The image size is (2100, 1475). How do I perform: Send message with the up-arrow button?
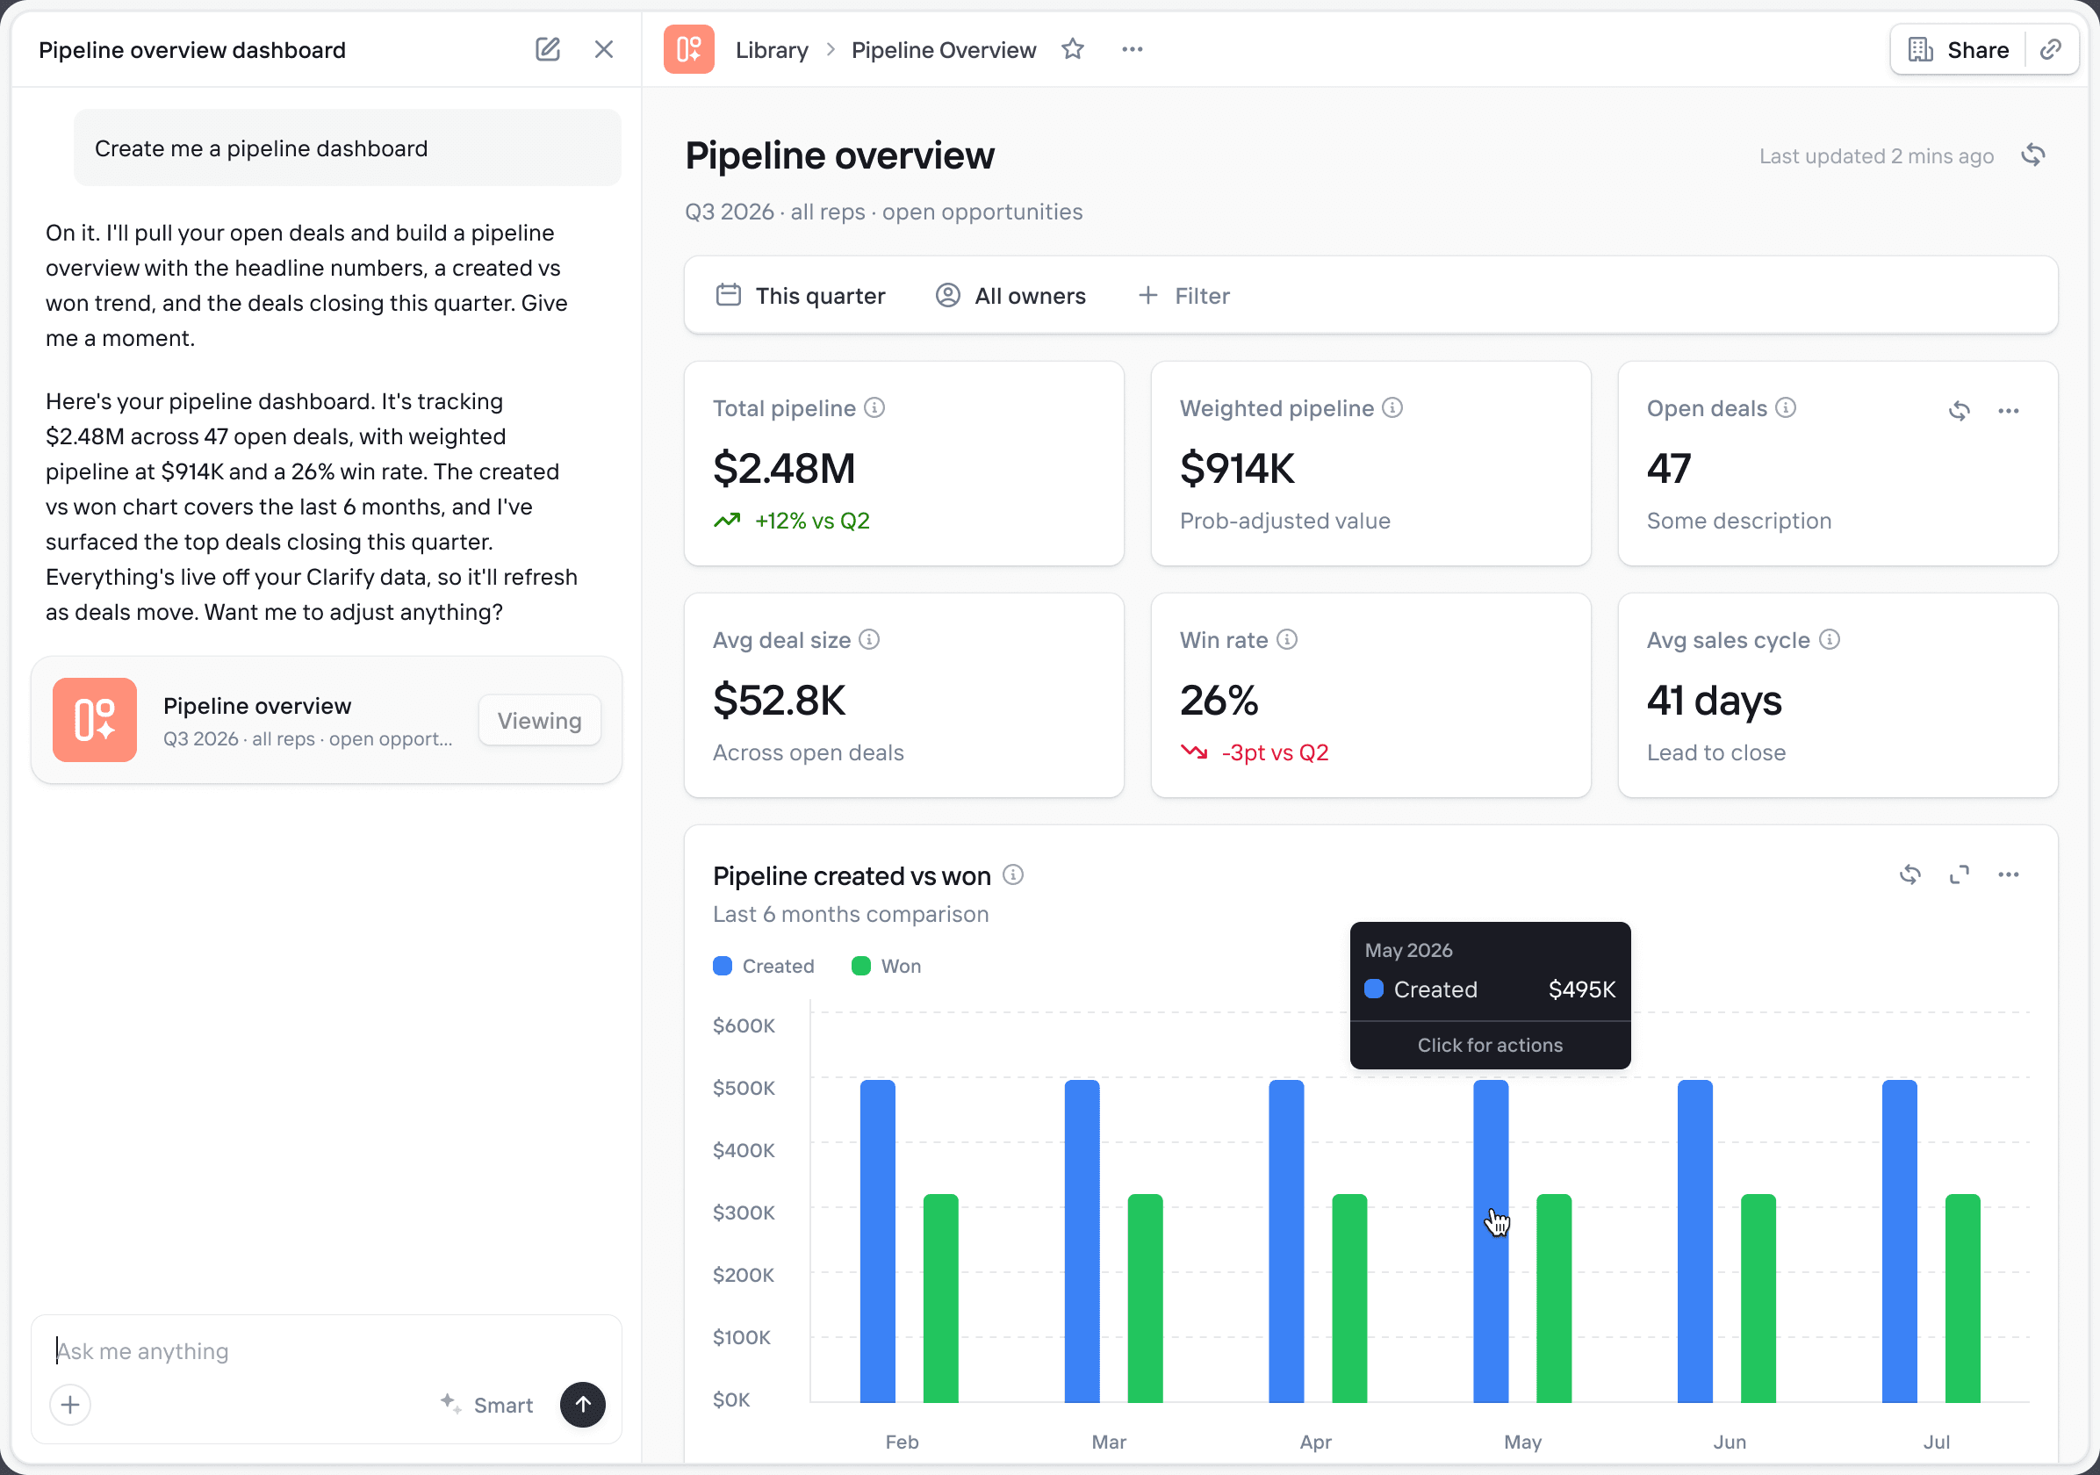583,1405
